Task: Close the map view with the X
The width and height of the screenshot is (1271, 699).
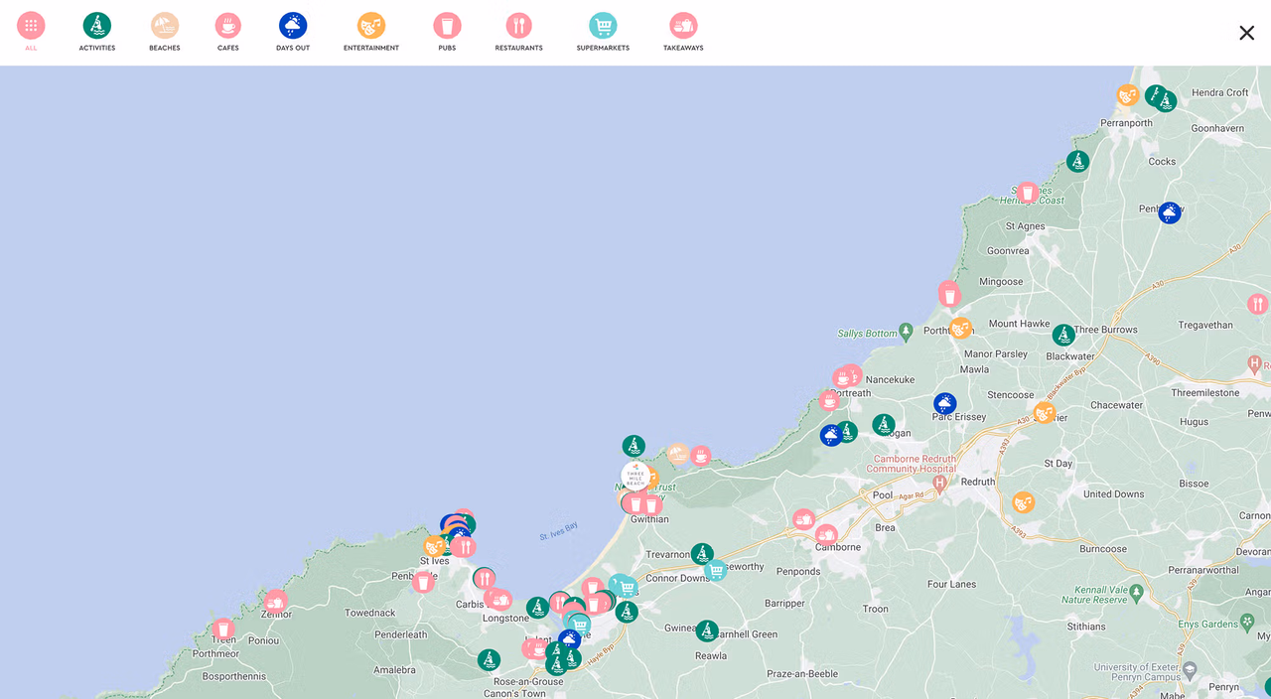Action: (1246, 33)
